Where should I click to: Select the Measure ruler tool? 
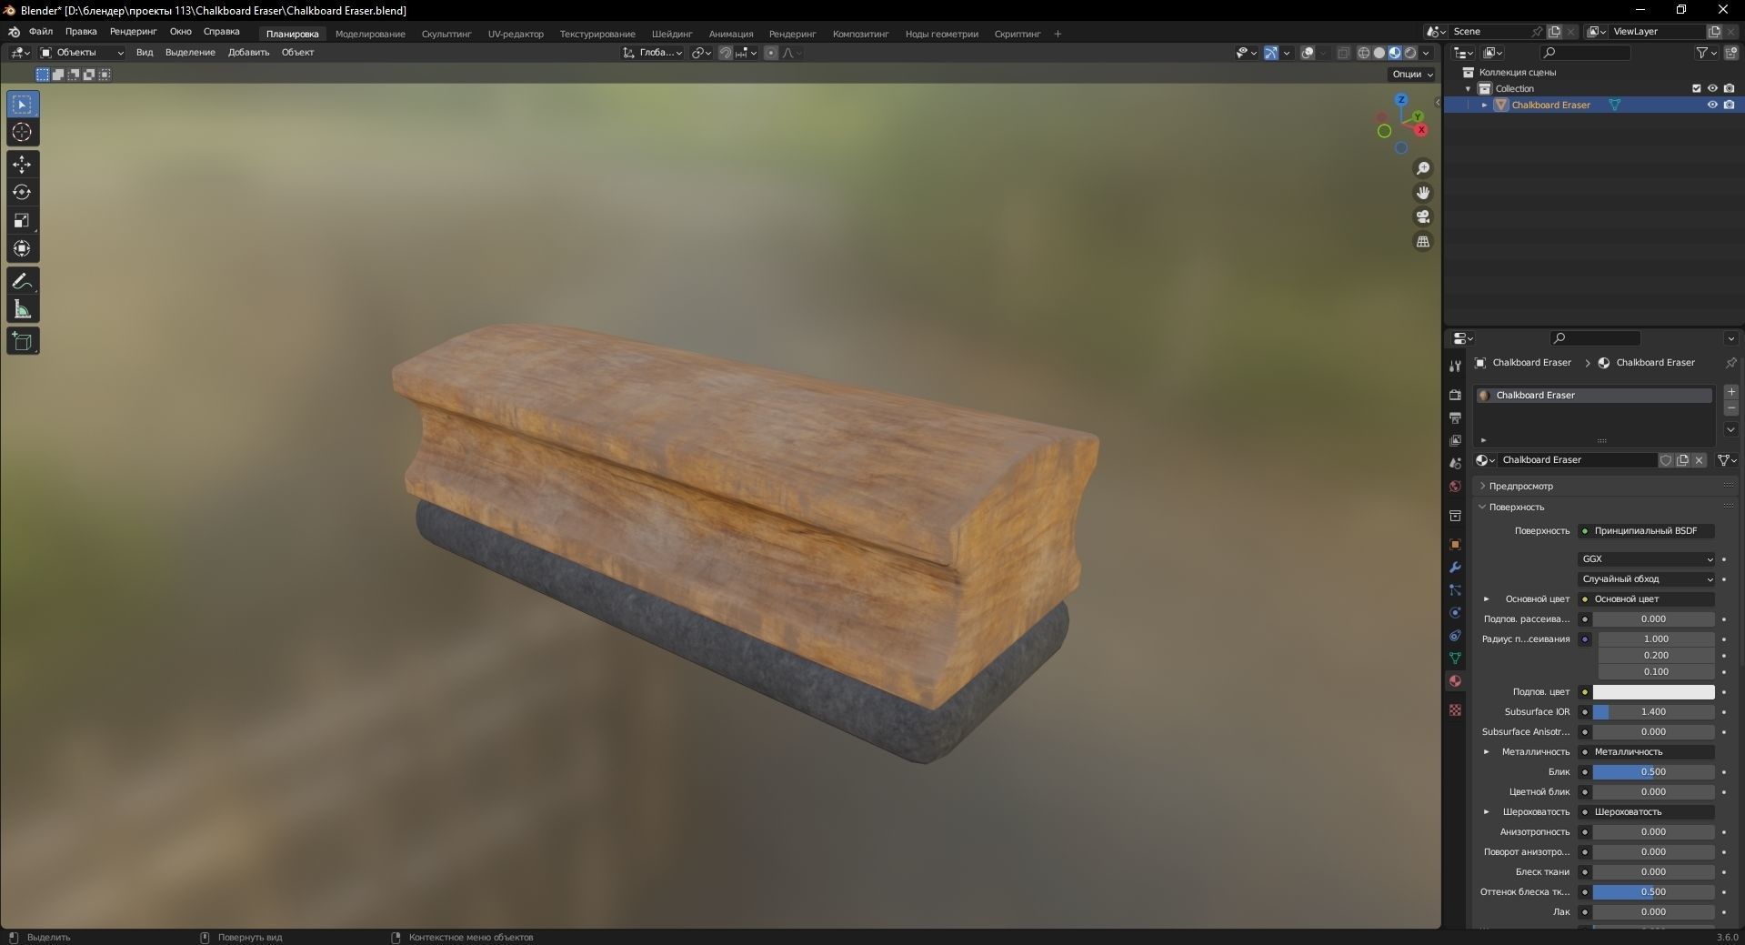point(22,310)
